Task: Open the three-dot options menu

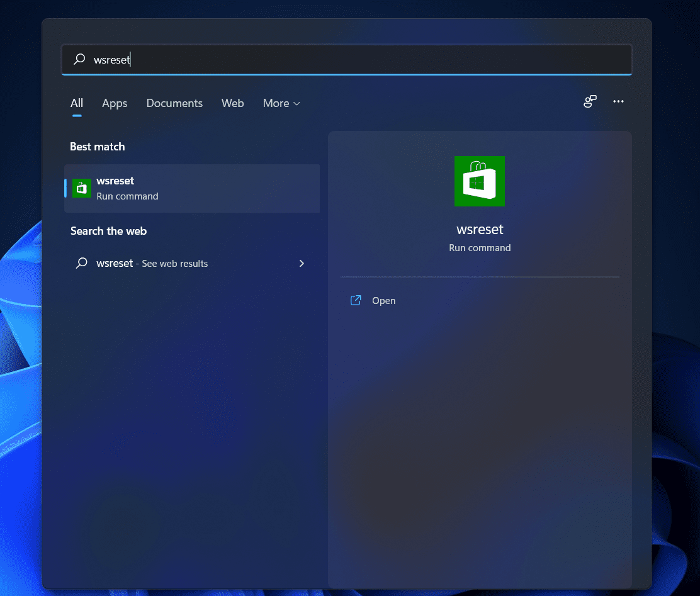Action: [618, 102]
